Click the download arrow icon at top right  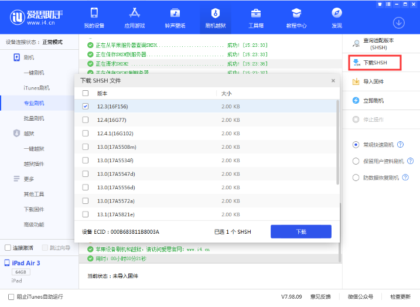(x=398, y=23)
